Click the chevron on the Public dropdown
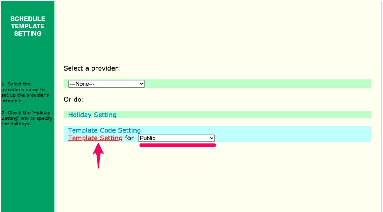Image resolution: width=383 pixels, height=212 pixels. pyautogui.click(x=212, y=138)
